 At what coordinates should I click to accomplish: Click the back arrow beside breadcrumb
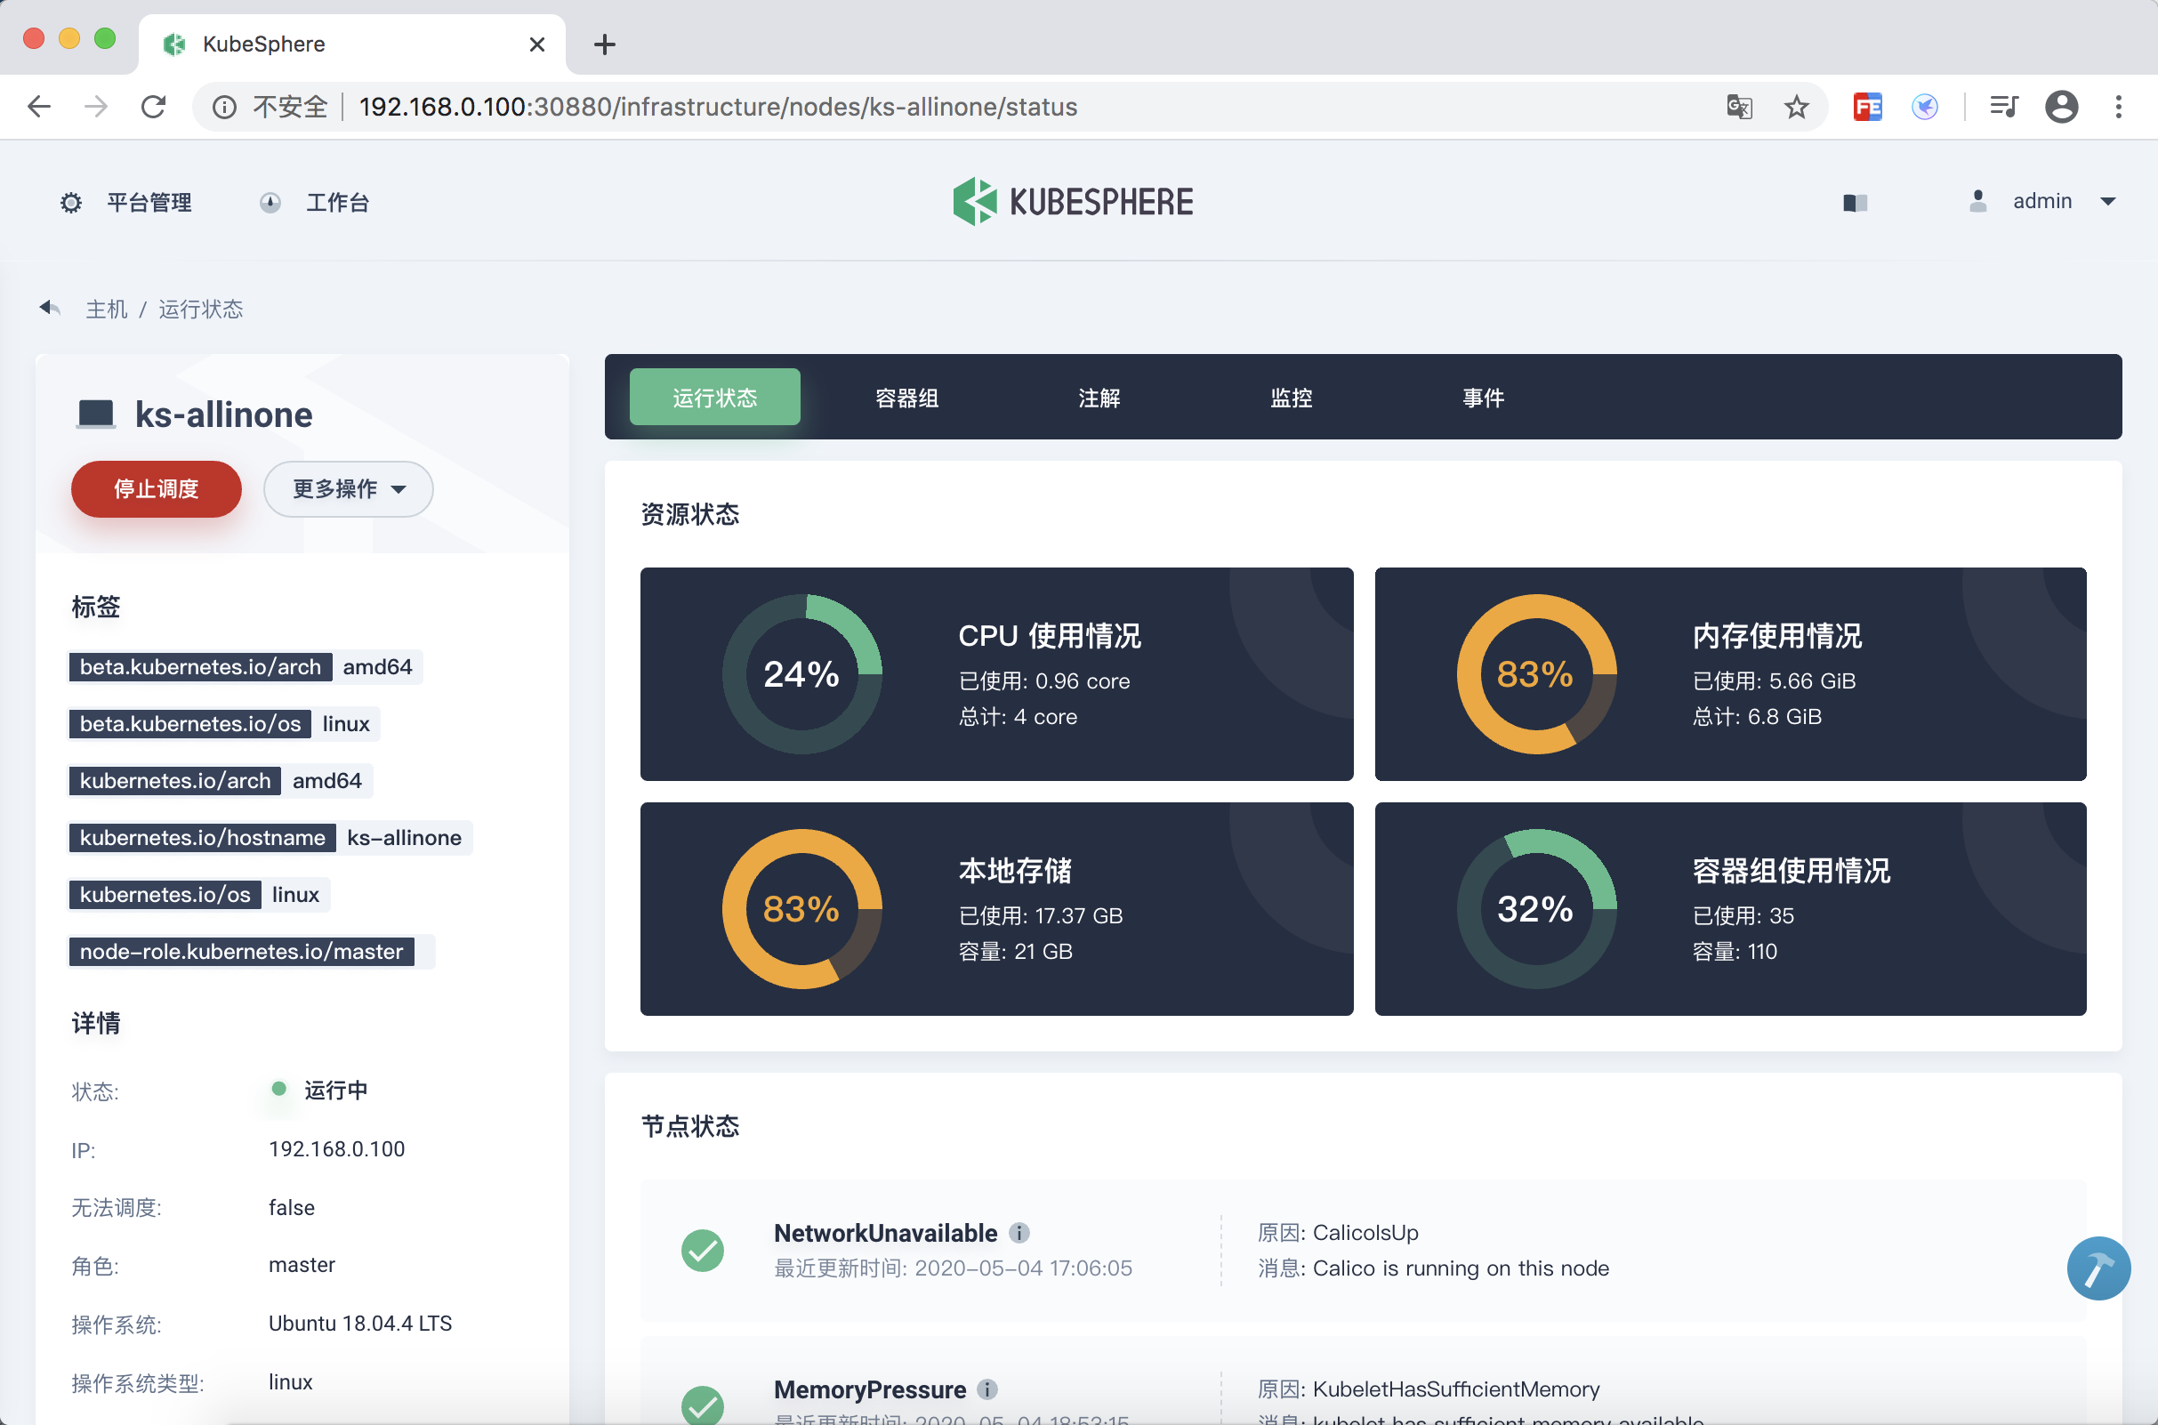point(50,309)
